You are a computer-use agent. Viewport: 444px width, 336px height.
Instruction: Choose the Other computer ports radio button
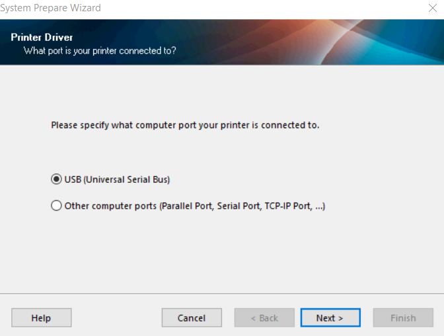[56, 206]
